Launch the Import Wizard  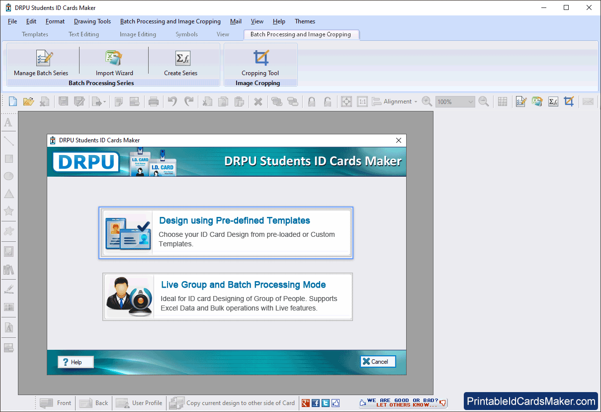click(114, 63)
